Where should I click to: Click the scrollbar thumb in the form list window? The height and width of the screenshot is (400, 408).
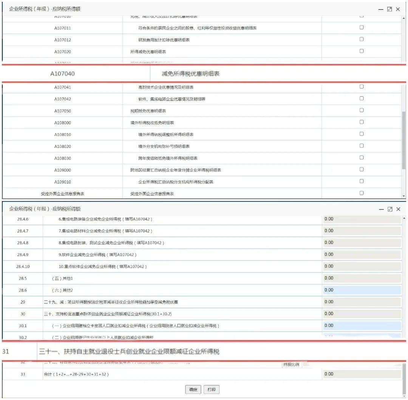403,140
